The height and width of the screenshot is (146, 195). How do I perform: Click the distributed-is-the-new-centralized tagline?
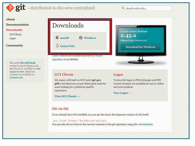[x=61, y=8]
